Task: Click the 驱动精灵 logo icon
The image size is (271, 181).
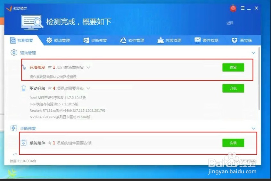Action: 9,8
